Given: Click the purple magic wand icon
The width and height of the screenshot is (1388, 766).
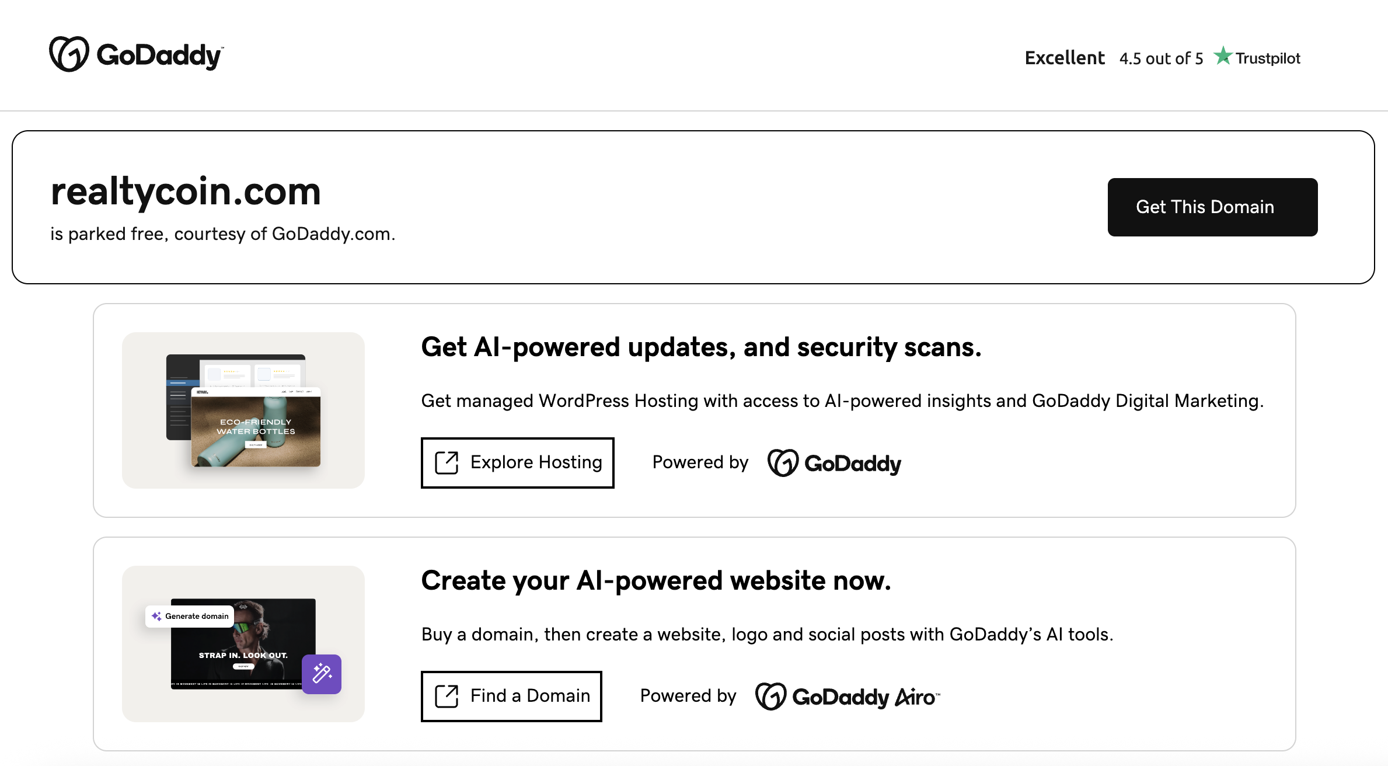Looking at the screenshot, I should click(x=322, y=674).
